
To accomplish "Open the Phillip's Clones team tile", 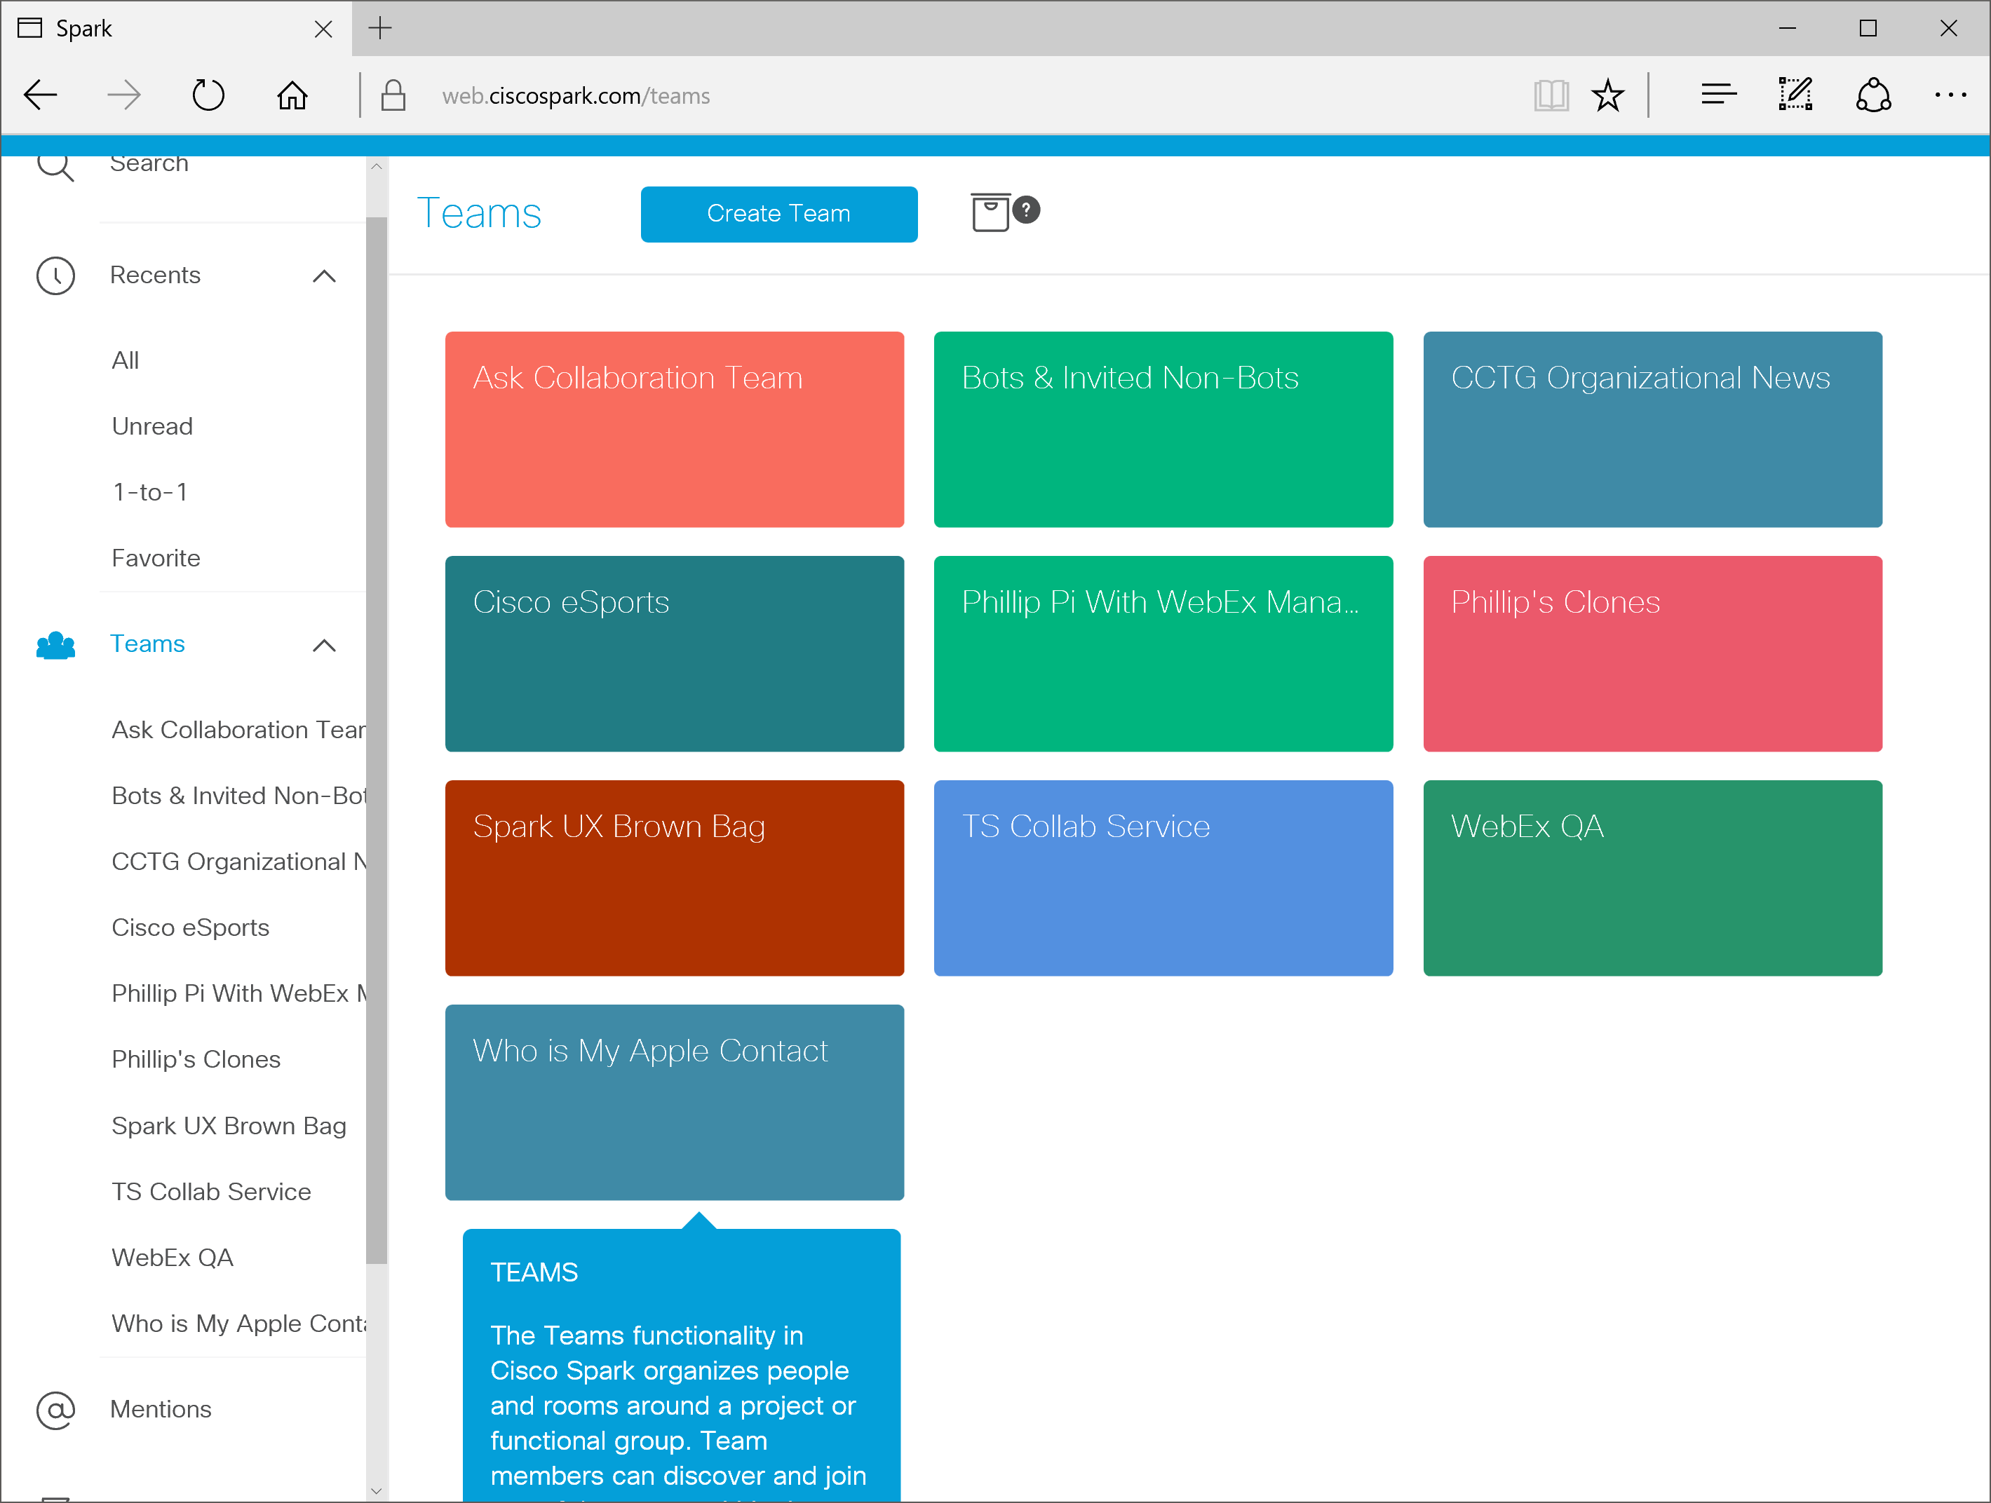I will pyautogui.click(x=1652, y=653).
